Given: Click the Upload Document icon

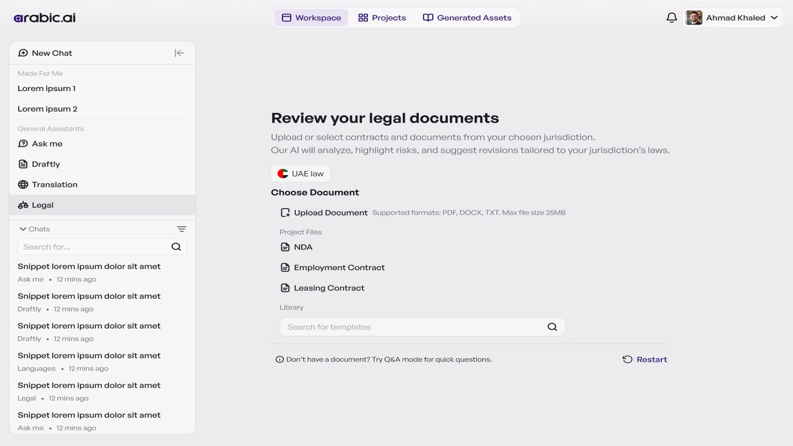Looking at the screenshot, I should [x=285, y=212].
